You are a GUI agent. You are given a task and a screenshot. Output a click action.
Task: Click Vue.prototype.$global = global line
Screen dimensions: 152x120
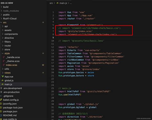point(78,107)
